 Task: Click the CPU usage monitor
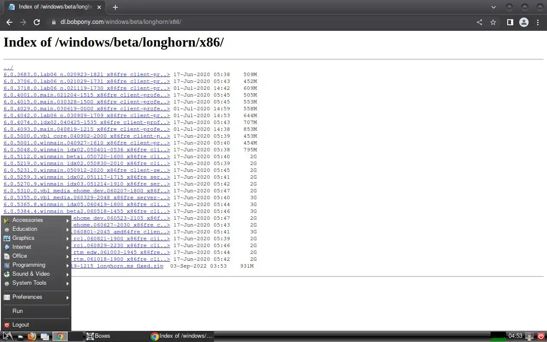[x=498, y=336]
